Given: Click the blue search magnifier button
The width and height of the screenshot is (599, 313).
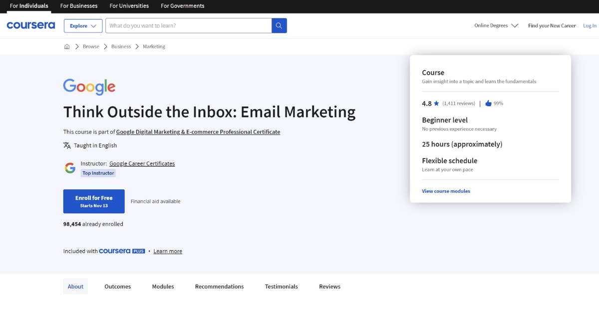Looking at the screenshot, I should 279,25.
